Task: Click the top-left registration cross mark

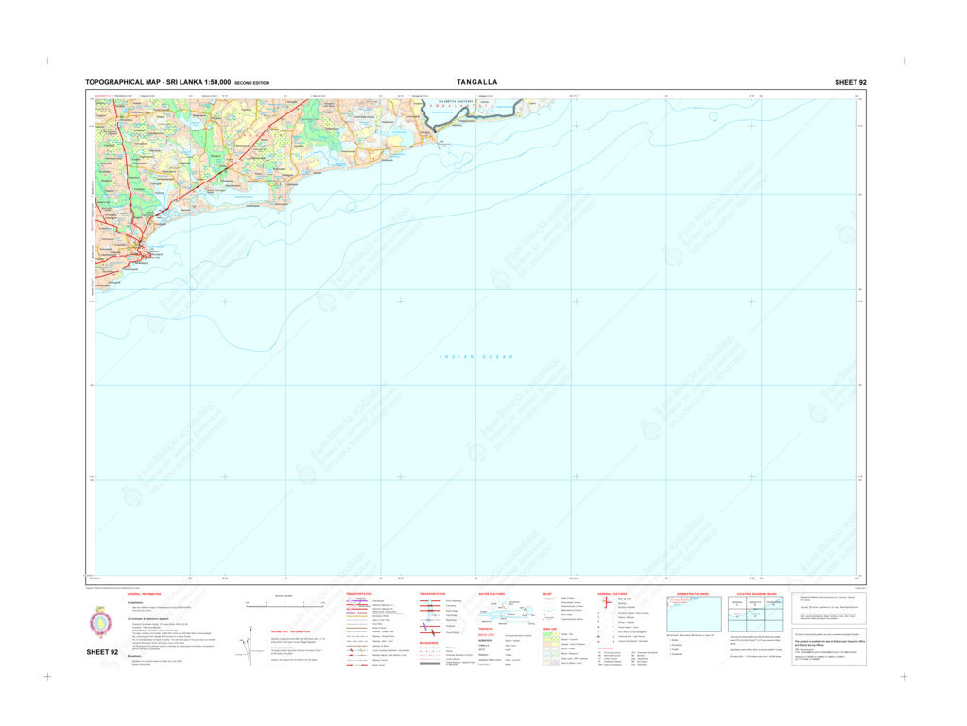Action: click(47, 60)
